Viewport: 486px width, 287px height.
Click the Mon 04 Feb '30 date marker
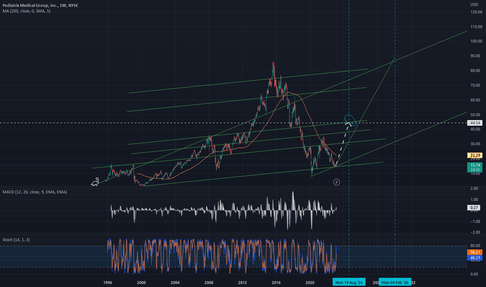click(x=395, y=282)
